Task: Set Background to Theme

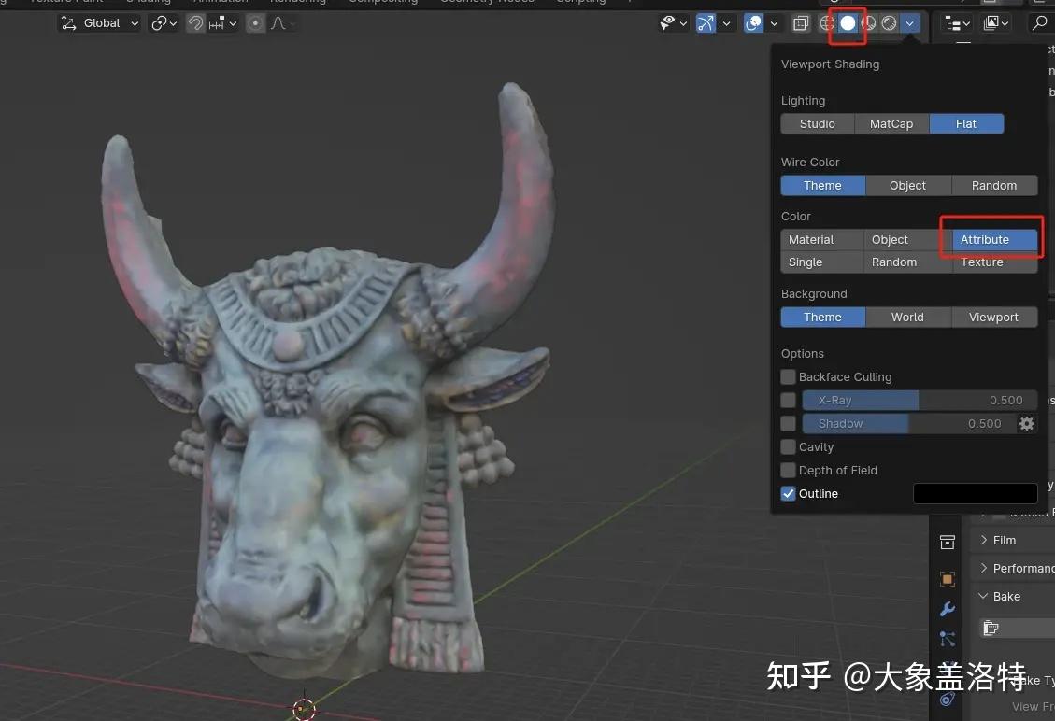Action: (x=823, y=318)
